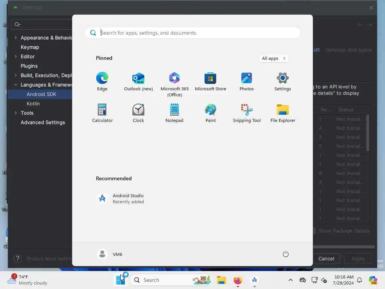Open the All apps list

coord(274,58)
